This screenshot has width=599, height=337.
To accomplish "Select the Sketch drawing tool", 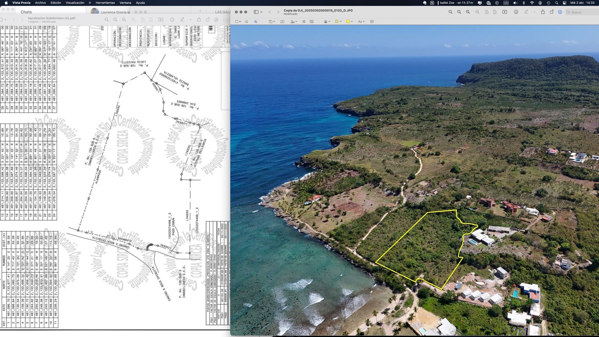I will (x=255, y=21).
